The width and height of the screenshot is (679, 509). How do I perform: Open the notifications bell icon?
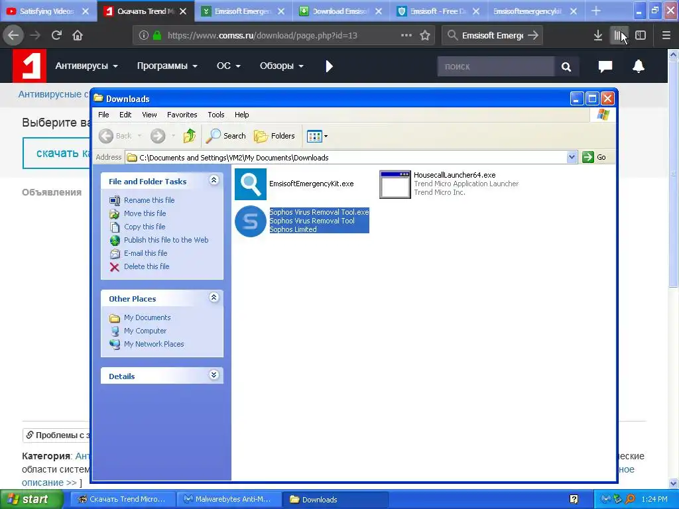tap(639, 66)
